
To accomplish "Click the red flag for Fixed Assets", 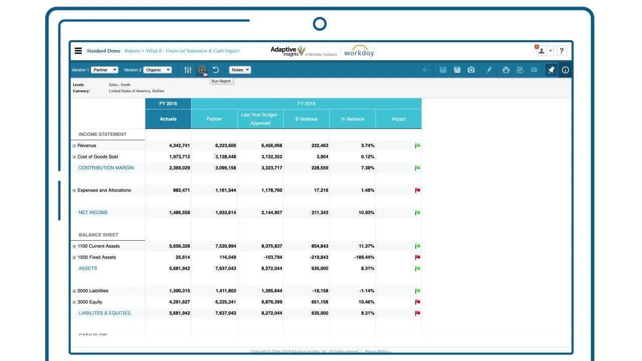I will tap(417, 257).
